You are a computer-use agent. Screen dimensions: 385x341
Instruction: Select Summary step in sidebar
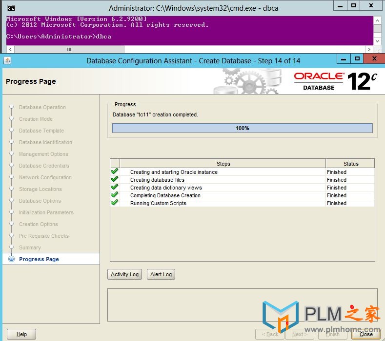[30, 247]
